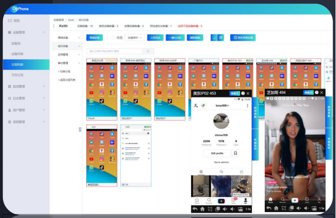Select 组内设备 in the secondary menu

(x=66, y=46)
